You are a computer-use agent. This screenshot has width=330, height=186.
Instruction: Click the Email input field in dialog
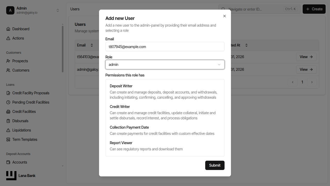pyautogui.click(x=165, y=47)
